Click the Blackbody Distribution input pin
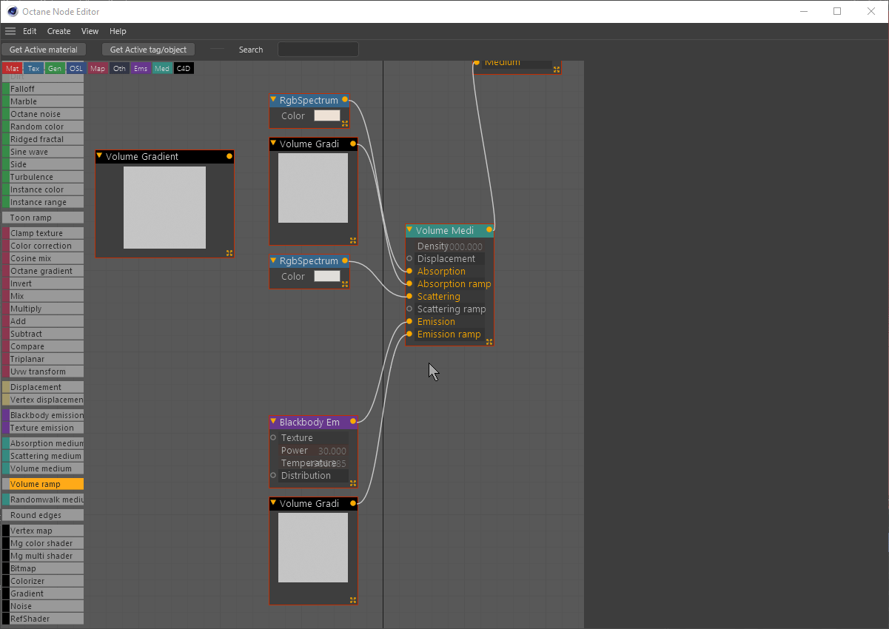 coord(273,476)
